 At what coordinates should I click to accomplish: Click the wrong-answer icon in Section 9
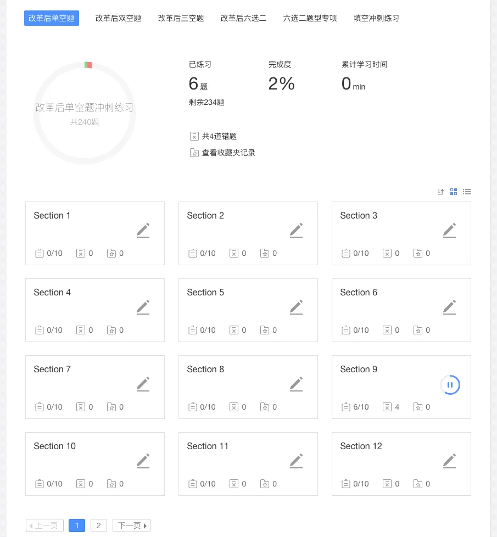[387, 407]
